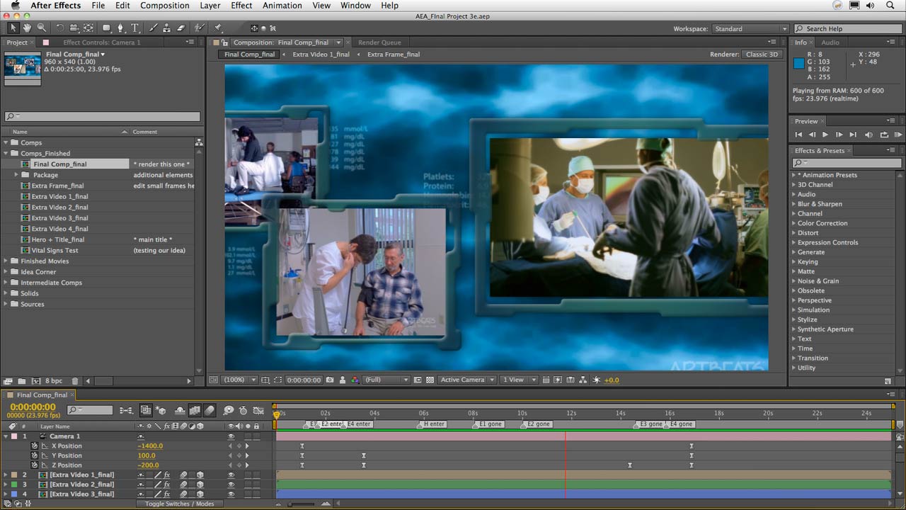Open Brainstorm lightbulb icon in timeline
Screen dimensions: 906x510
229,410
